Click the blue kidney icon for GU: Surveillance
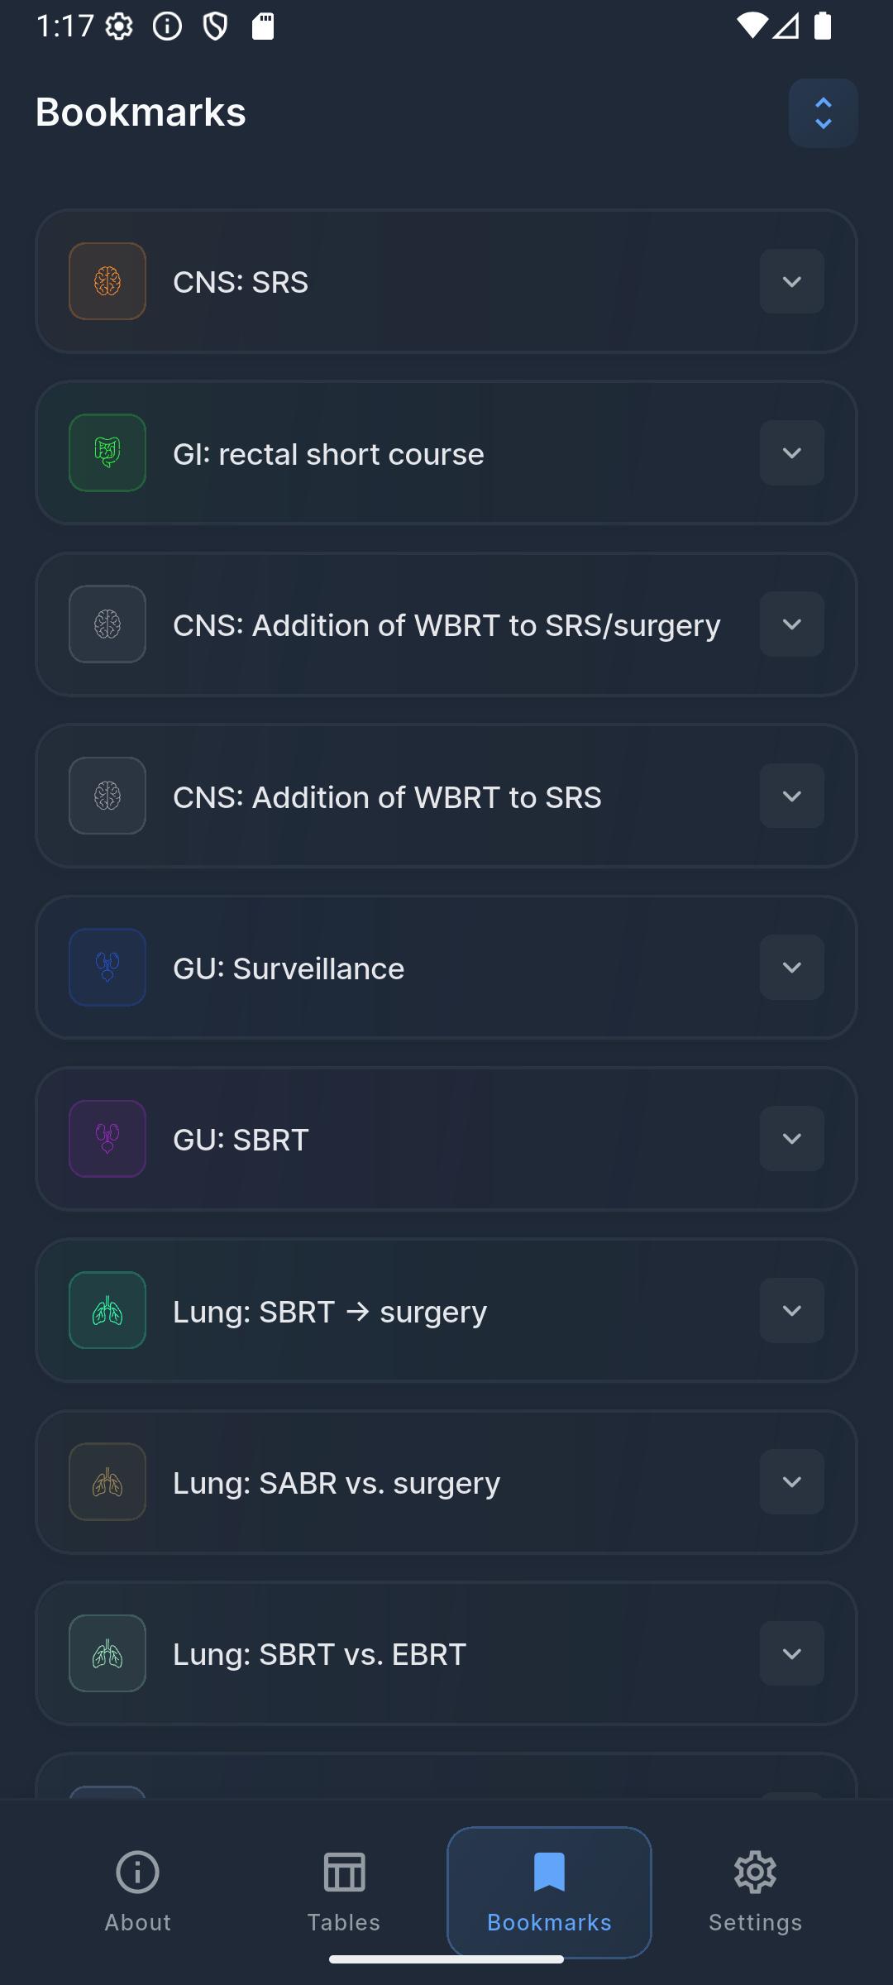This screenshot has width=893, height=1985. pyautogui.click(x=107, y=967)
